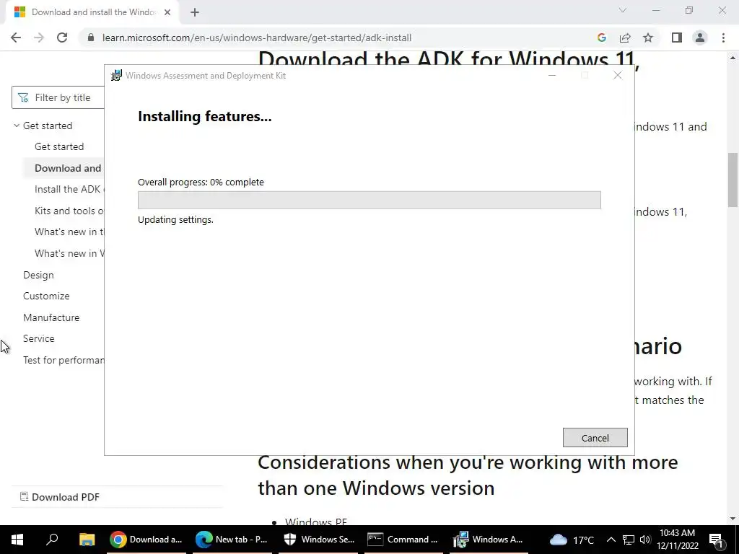The width and height of the screenshot is (739, 554).
Task: Click the weather cloud icon
Action: coord(559,540)
